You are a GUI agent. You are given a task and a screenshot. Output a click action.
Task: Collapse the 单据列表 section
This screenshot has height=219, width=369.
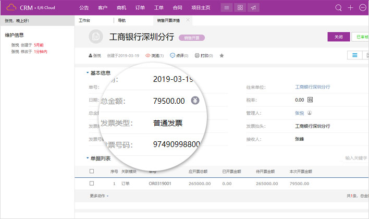click(87, 158)
